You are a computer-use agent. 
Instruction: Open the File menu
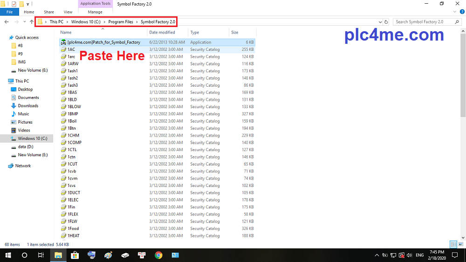9,12
